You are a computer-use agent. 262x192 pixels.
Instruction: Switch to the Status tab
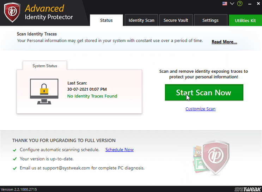tap(106, 20)
